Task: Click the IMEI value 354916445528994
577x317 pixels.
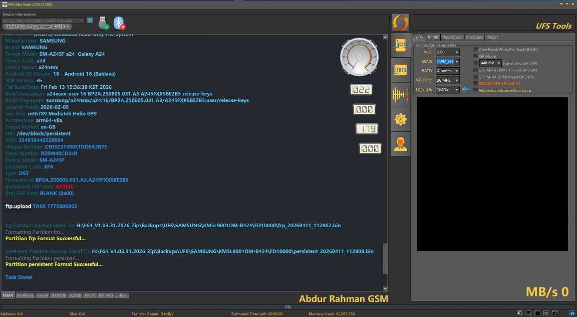Action: [x=41, y=140]
